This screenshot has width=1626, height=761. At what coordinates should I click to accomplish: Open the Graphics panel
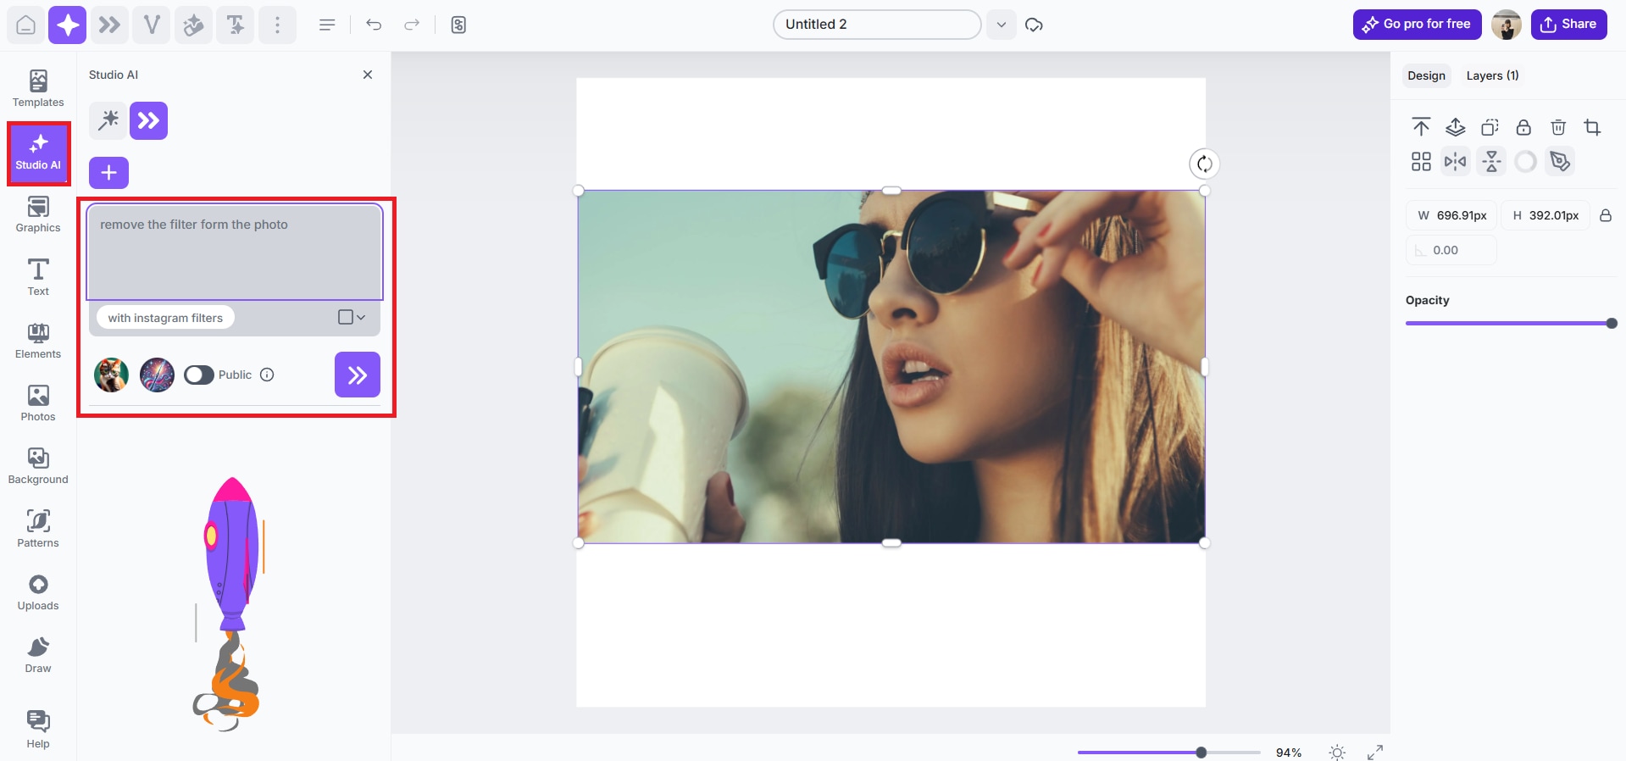(x=38, y=215)
